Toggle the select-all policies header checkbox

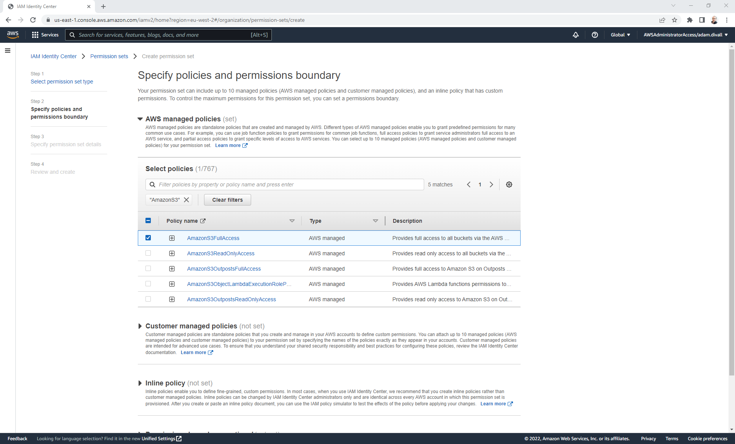point(148,220)
